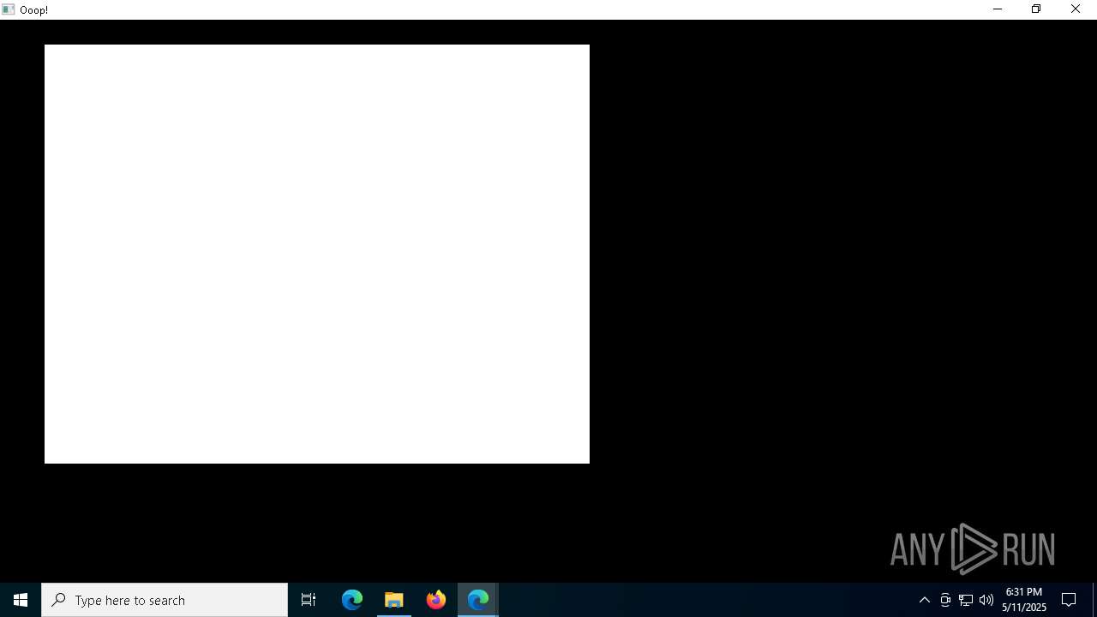Open File Explorer from the taskbar
The width and height of the screenshot is (1097, 617).
394,600
